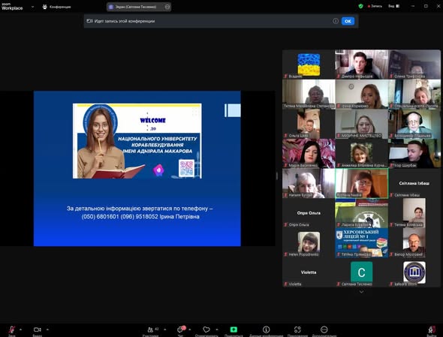Select Лариса tile with emblem banner
This screenshot has width=443, height=337.
[x=362, y=213]
